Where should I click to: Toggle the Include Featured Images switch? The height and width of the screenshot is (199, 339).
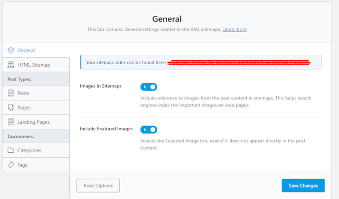point(149,129)
